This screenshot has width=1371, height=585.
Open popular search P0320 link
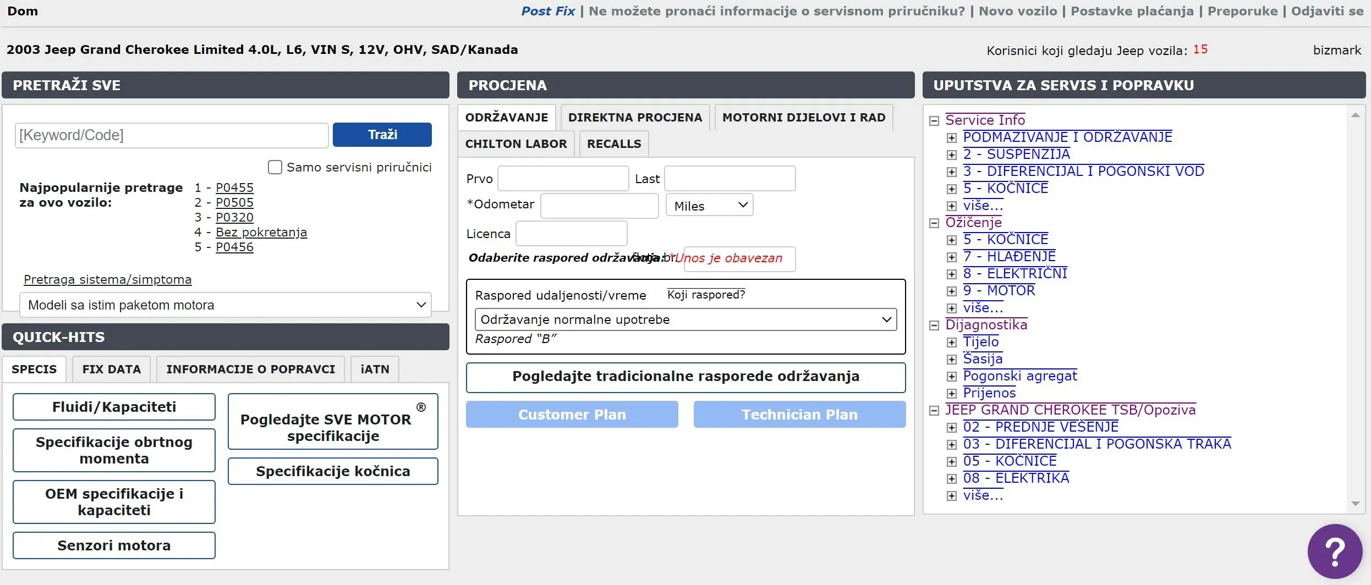pos(234,217)
